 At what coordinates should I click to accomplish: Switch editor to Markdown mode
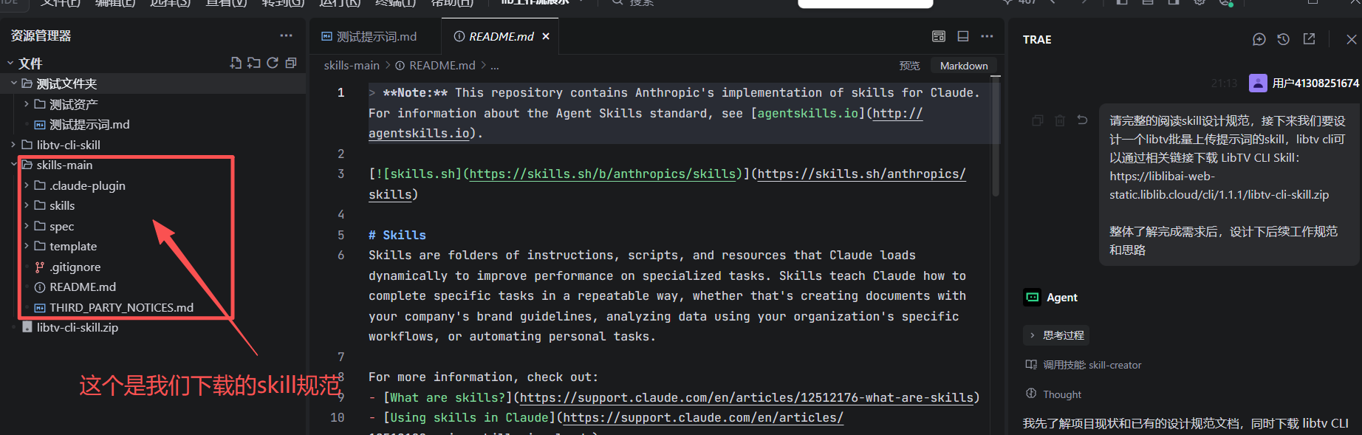(964, 66)
